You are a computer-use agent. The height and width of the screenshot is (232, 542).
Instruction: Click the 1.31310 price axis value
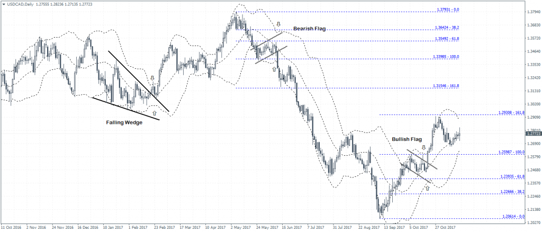(x=534, y=91)
